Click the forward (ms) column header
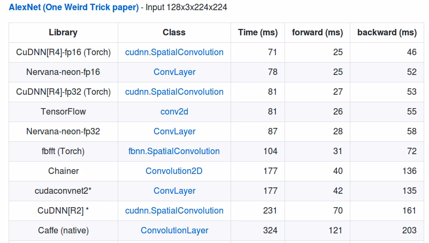 coord(317,33)
